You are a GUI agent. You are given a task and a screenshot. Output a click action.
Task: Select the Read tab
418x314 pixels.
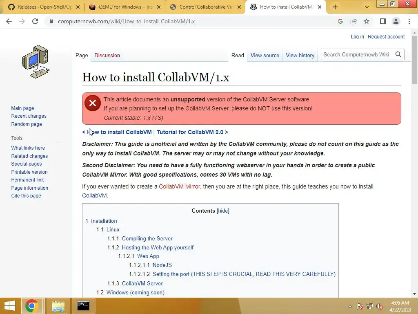coord(238,55)
